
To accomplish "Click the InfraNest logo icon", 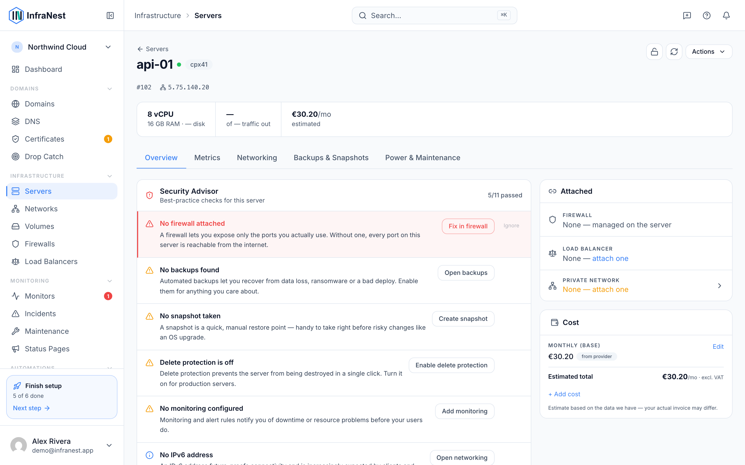I will pos(16,16).
